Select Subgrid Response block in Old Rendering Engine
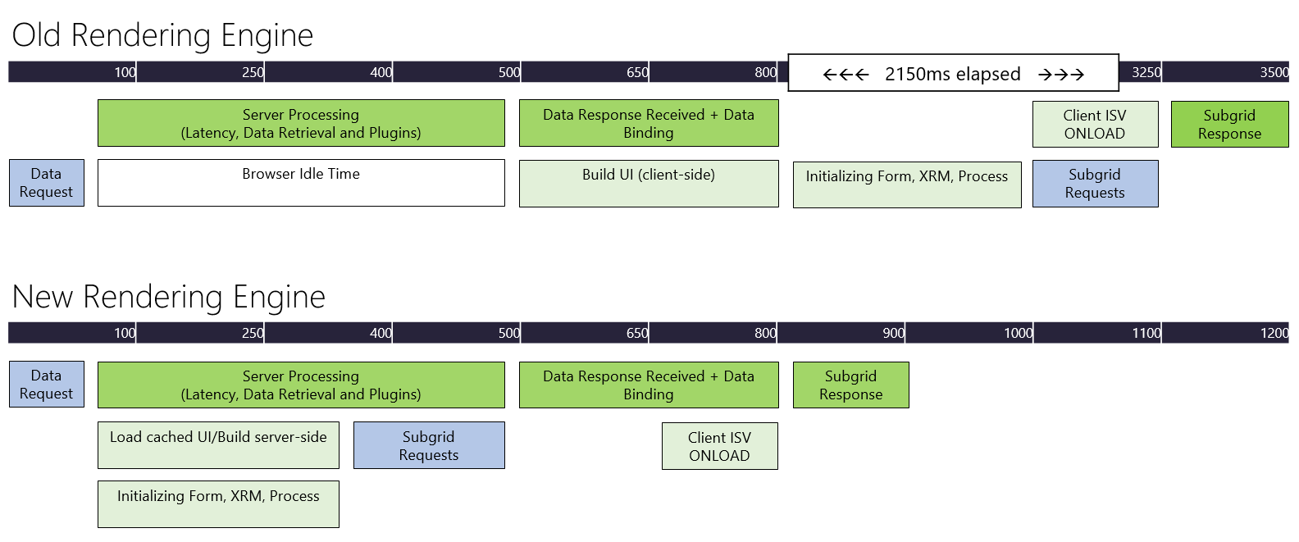 [1229, 124]
